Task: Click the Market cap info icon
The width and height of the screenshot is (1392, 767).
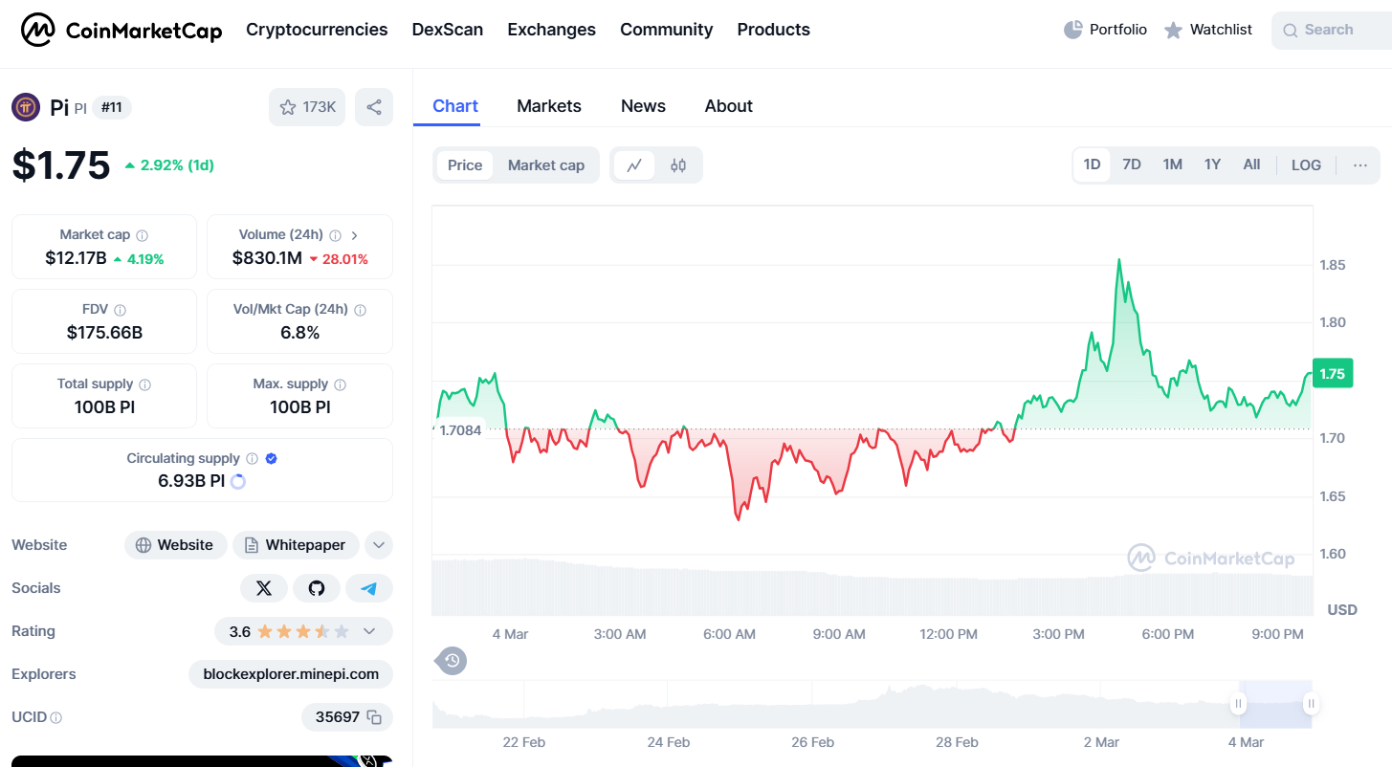Action: click(x=143, y=235)
